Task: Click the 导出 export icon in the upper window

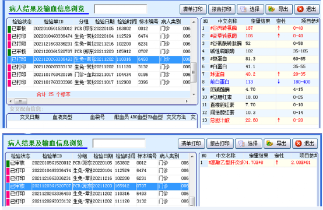Action: point(272,9)
